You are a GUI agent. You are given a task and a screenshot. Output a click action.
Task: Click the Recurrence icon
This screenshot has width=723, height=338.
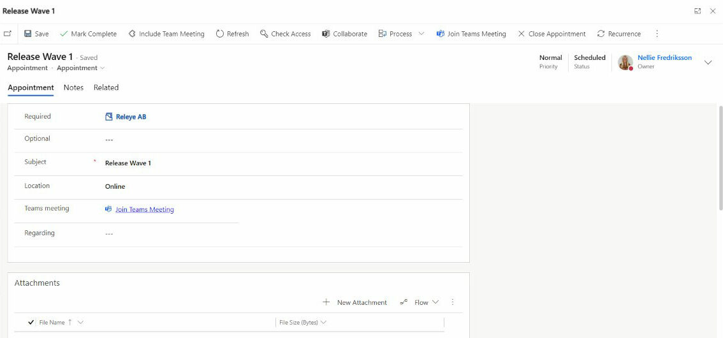coord(601,34)
